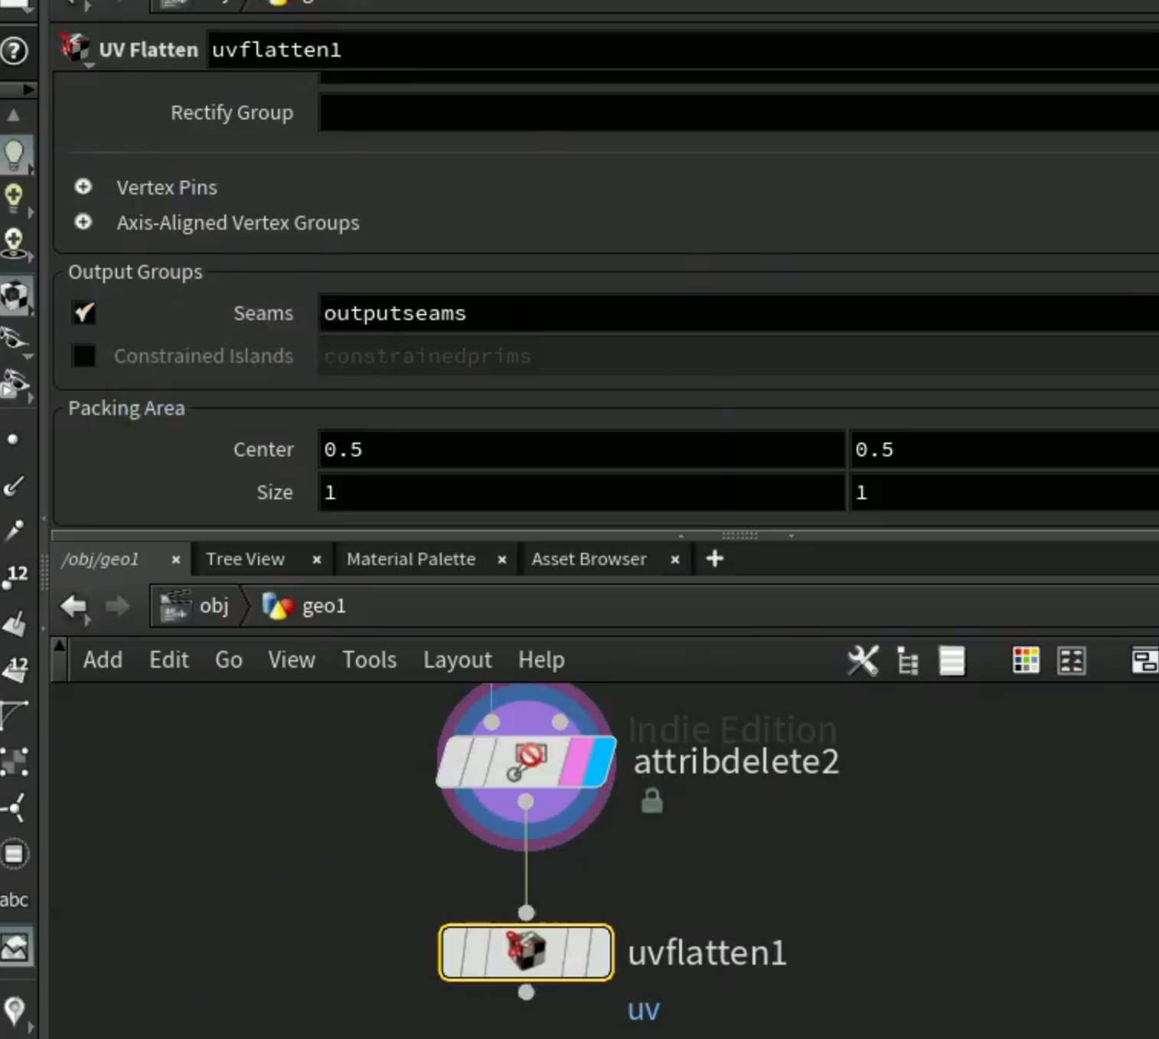This screenshot has height=1039, width=1159.
Task: Show the node list view icon
Action: [x=952, y=661]
